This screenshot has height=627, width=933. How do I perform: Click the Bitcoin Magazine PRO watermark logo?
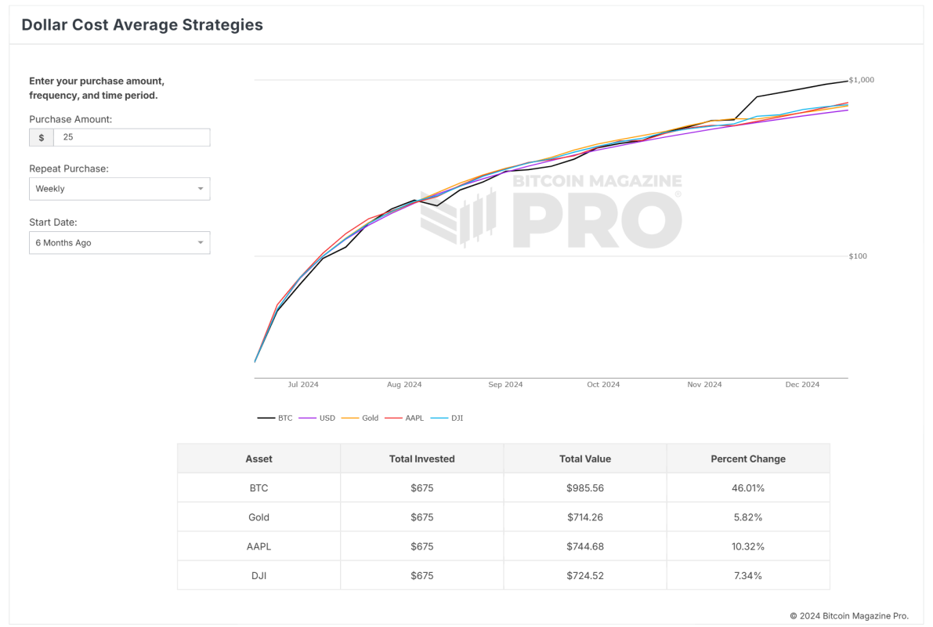pos(551,211)
